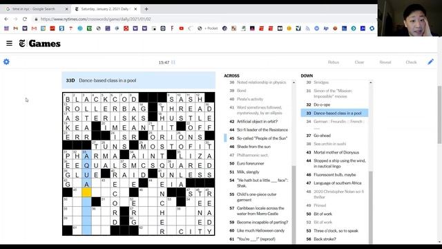
Task: Click the NYT Games logo
Action: pyautogui.click(x=40, y=44)
